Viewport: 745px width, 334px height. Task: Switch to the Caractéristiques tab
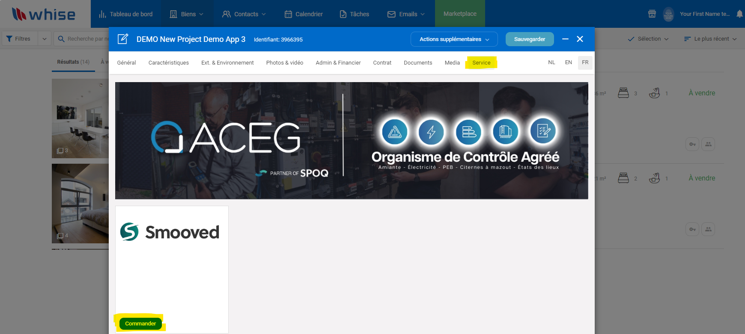tap(169, 62)
